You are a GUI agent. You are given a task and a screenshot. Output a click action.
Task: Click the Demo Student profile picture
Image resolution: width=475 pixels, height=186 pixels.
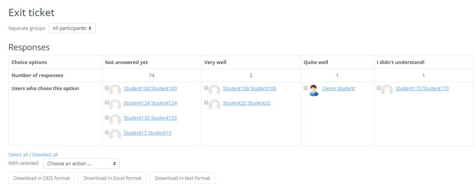click(x=314, y=91)
